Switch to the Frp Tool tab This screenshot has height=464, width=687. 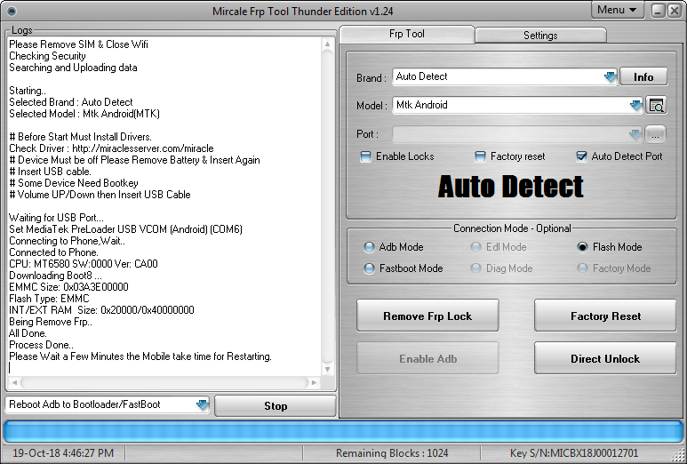click(x=406, y=34)
